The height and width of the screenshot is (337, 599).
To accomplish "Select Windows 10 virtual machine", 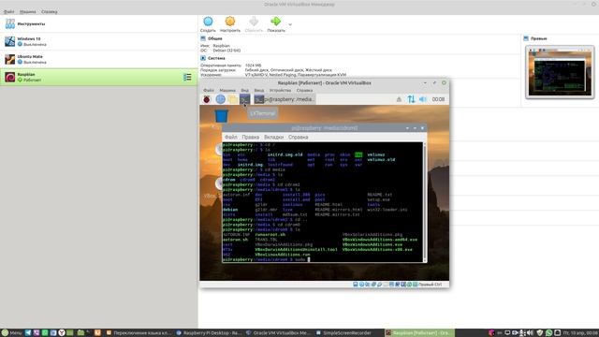I will [x=98, y=41].
